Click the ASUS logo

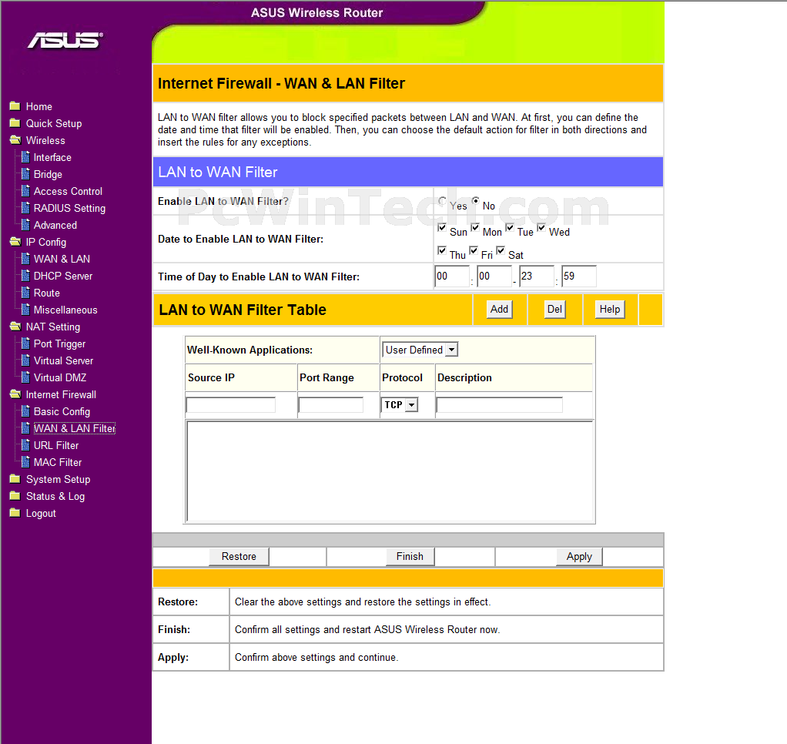(x=65, y=40)
